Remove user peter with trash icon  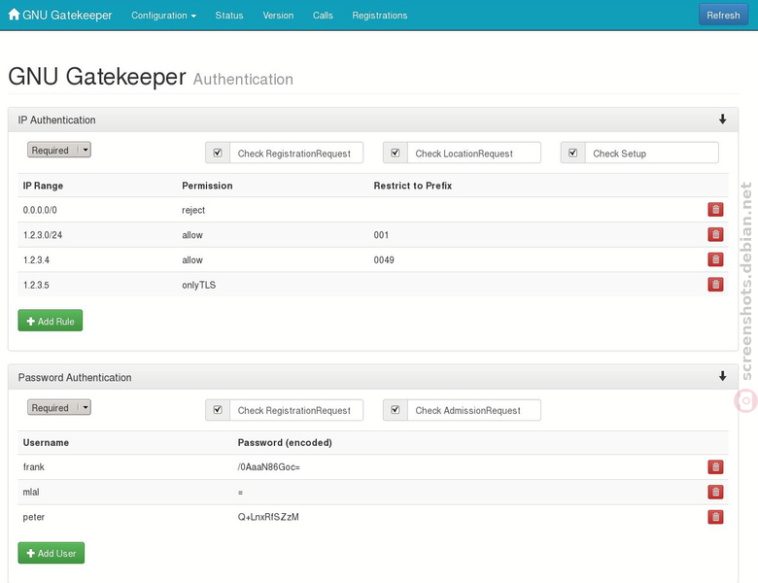click(715, 517)
